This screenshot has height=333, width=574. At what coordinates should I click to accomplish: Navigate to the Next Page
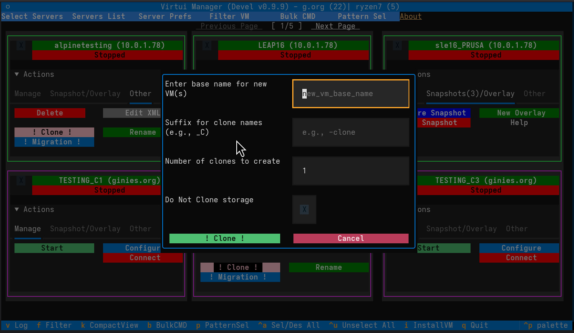pyautogui.click(x=335, y=26)
